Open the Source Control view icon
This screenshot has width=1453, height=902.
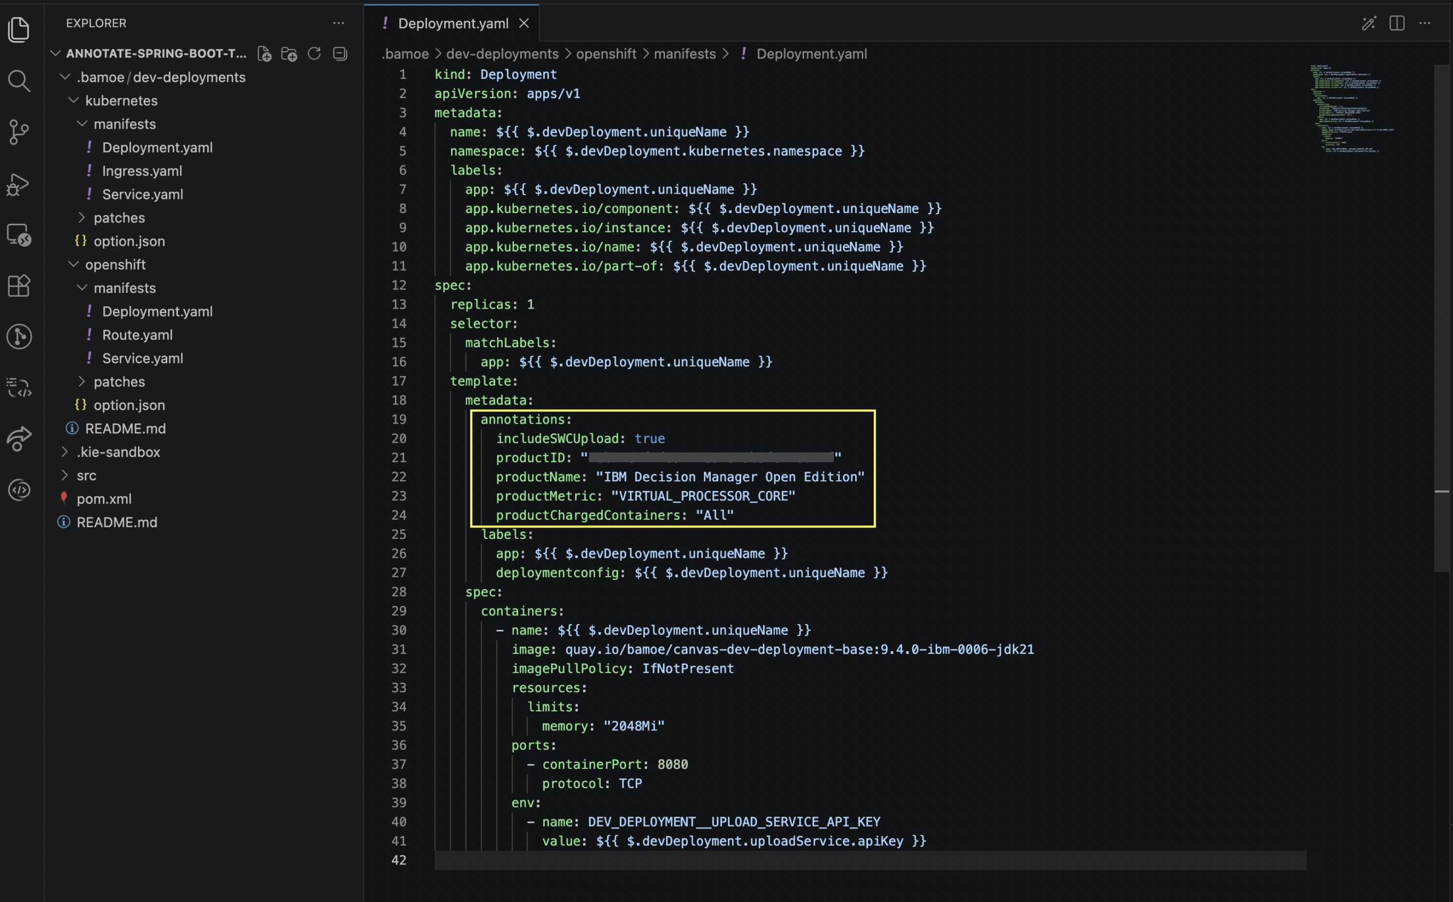(x=19, y=132)
